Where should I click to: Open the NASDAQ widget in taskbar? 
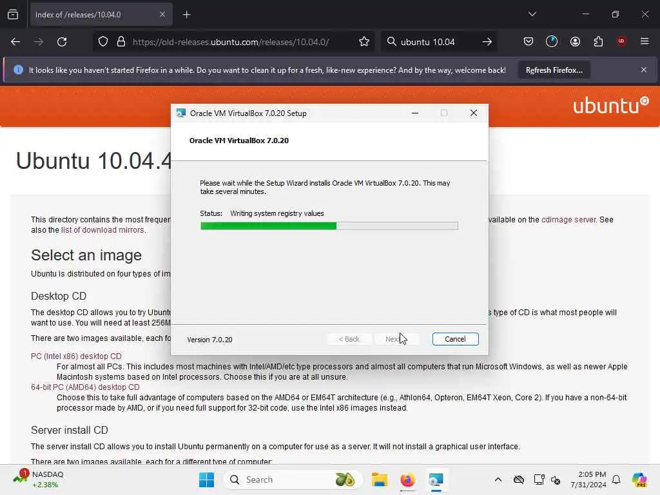pos(38,480)
